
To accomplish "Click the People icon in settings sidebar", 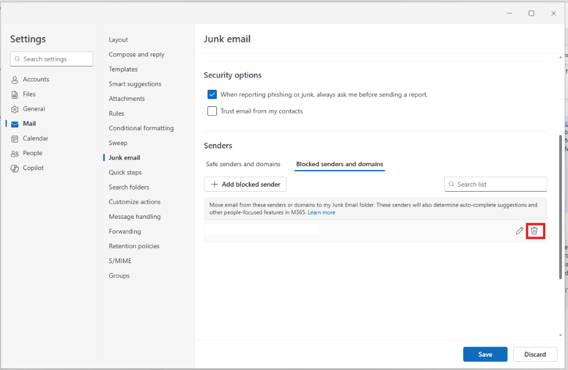I will [x=14, y=154].
